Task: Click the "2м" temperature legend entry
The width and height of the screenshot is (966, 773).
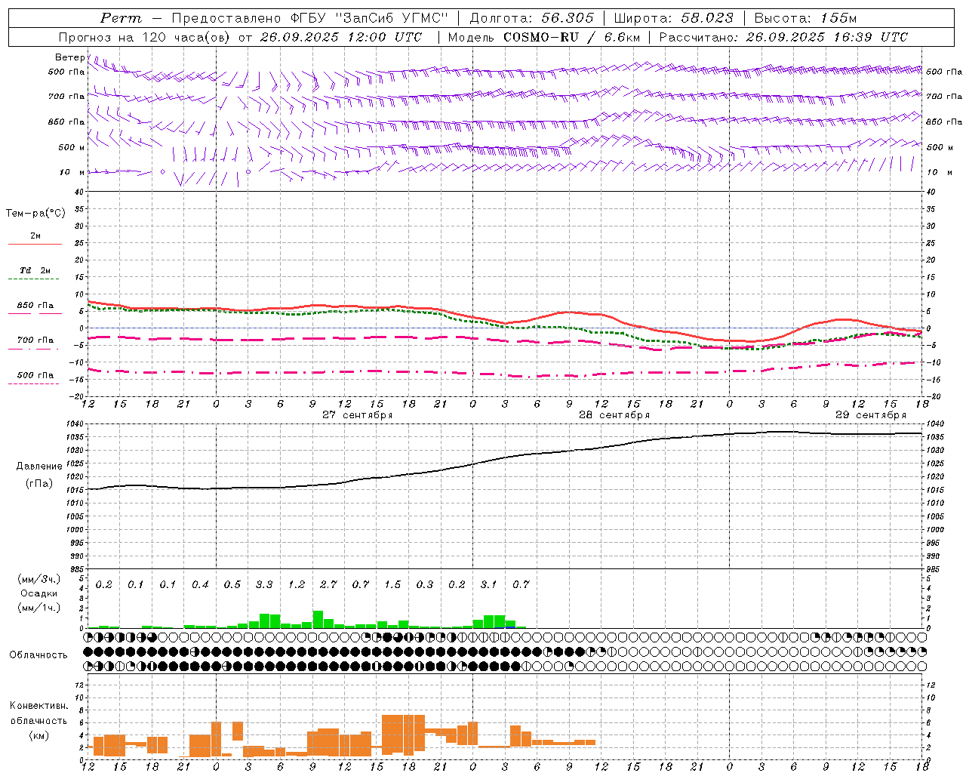Action: coord(35,236)
